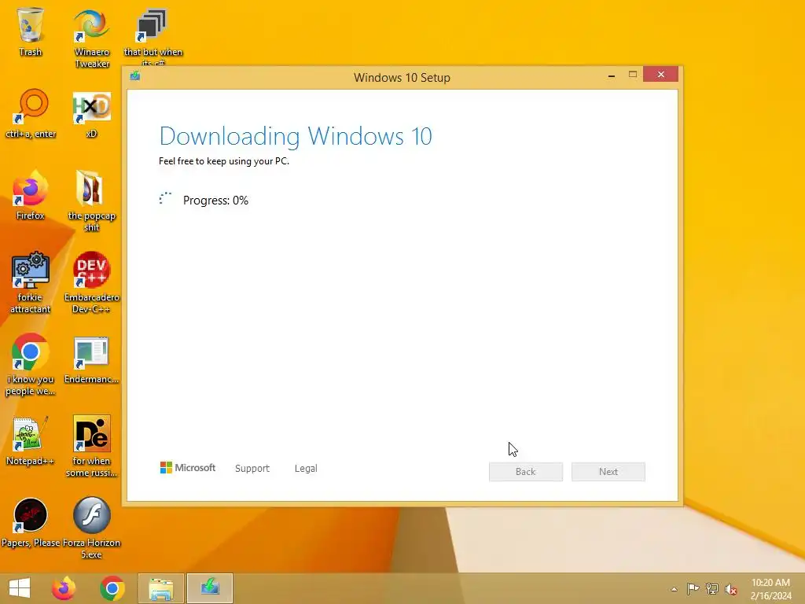Click the 'Progress: 0%' text
The image size is (805, 604).
pos(215,201)
